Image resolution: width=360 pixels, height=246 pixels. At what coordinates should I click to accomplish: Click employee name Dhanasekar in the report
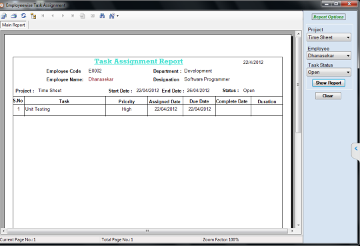tap(101, 79)
